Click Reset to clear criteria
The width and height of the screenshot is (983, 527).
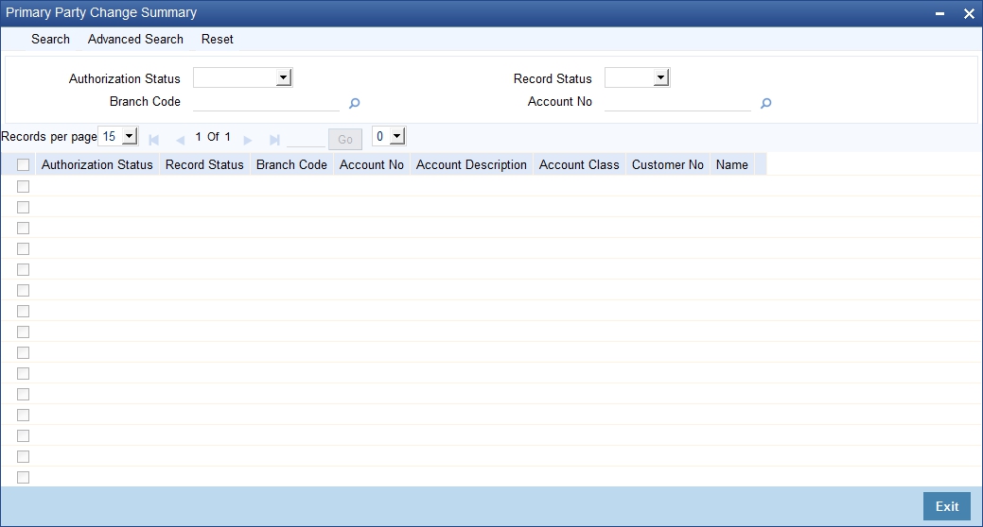[218, 39]
